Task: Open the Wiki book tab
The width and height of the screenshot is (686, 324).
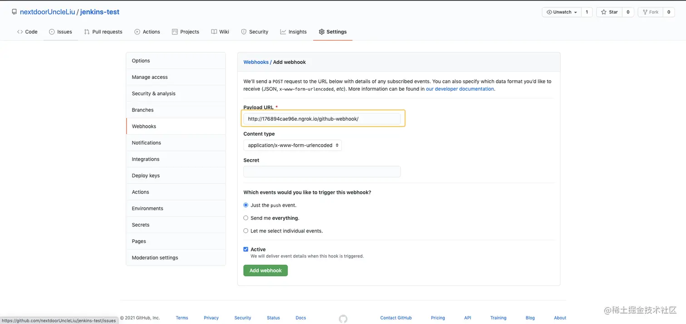Action: (220, 32)
